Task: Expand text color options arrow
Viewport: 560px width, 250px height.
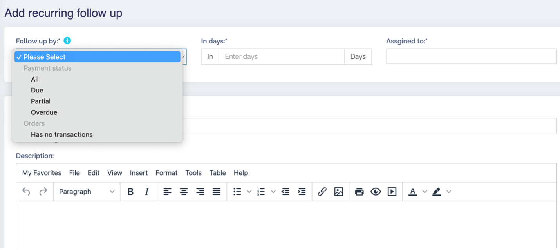Action: [x=425, y=192]
